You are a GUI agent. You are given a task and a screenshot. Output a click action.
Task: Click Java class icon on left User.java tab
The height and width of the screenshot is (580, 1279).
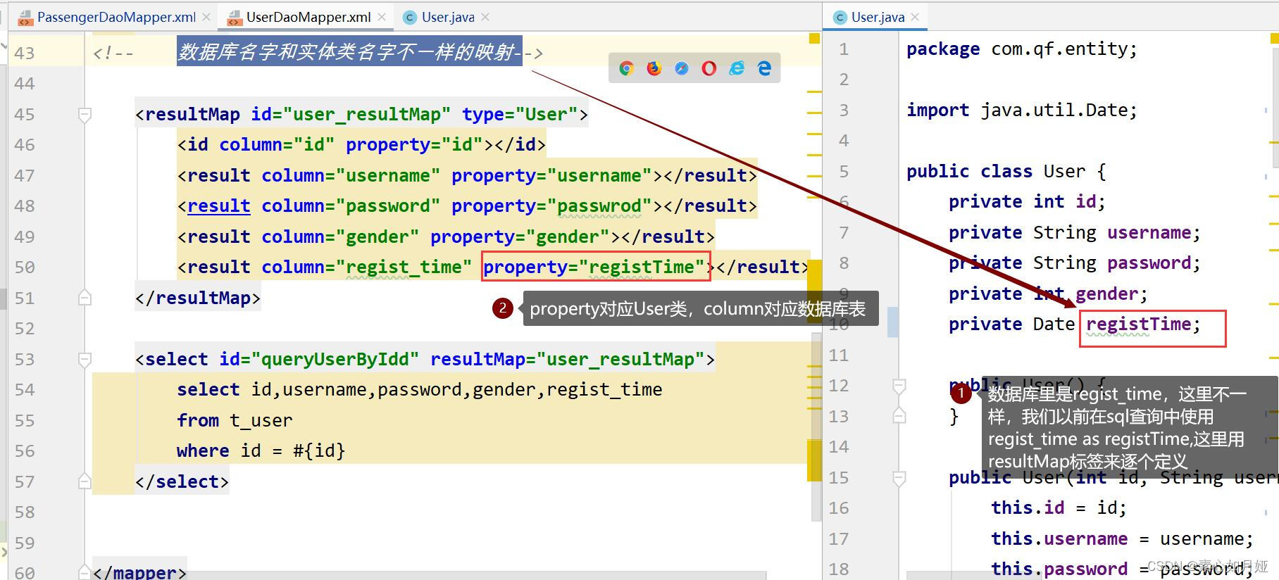tap(410, 18)
